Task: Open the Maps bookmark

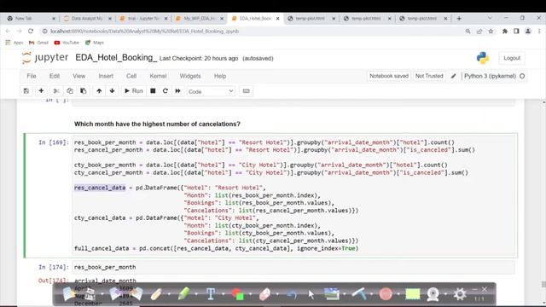Action: (95, 43)
